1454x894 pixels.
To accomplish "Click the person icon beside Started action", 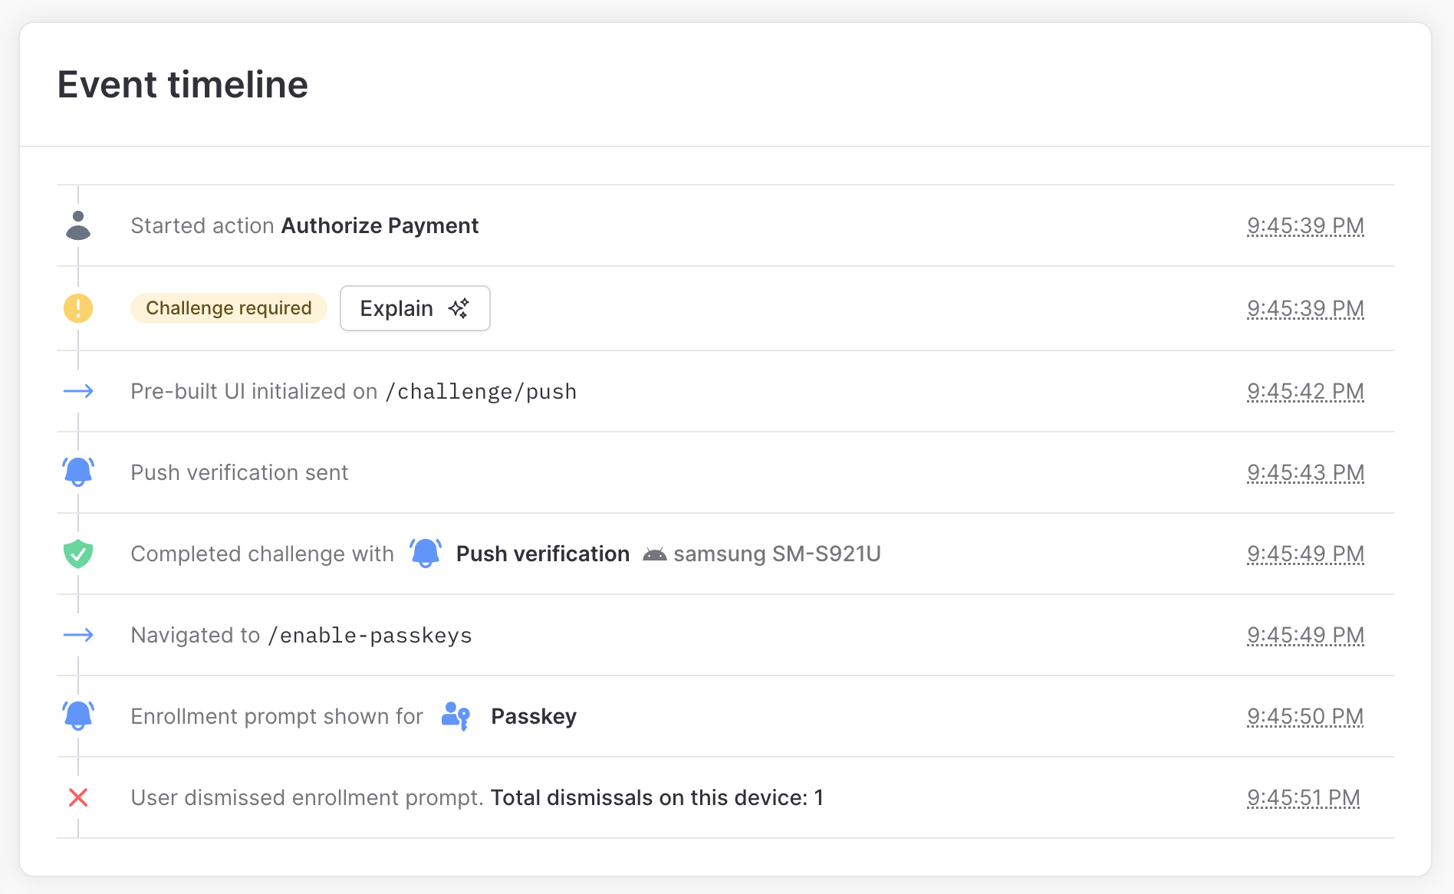I will (x=78, y=225).
